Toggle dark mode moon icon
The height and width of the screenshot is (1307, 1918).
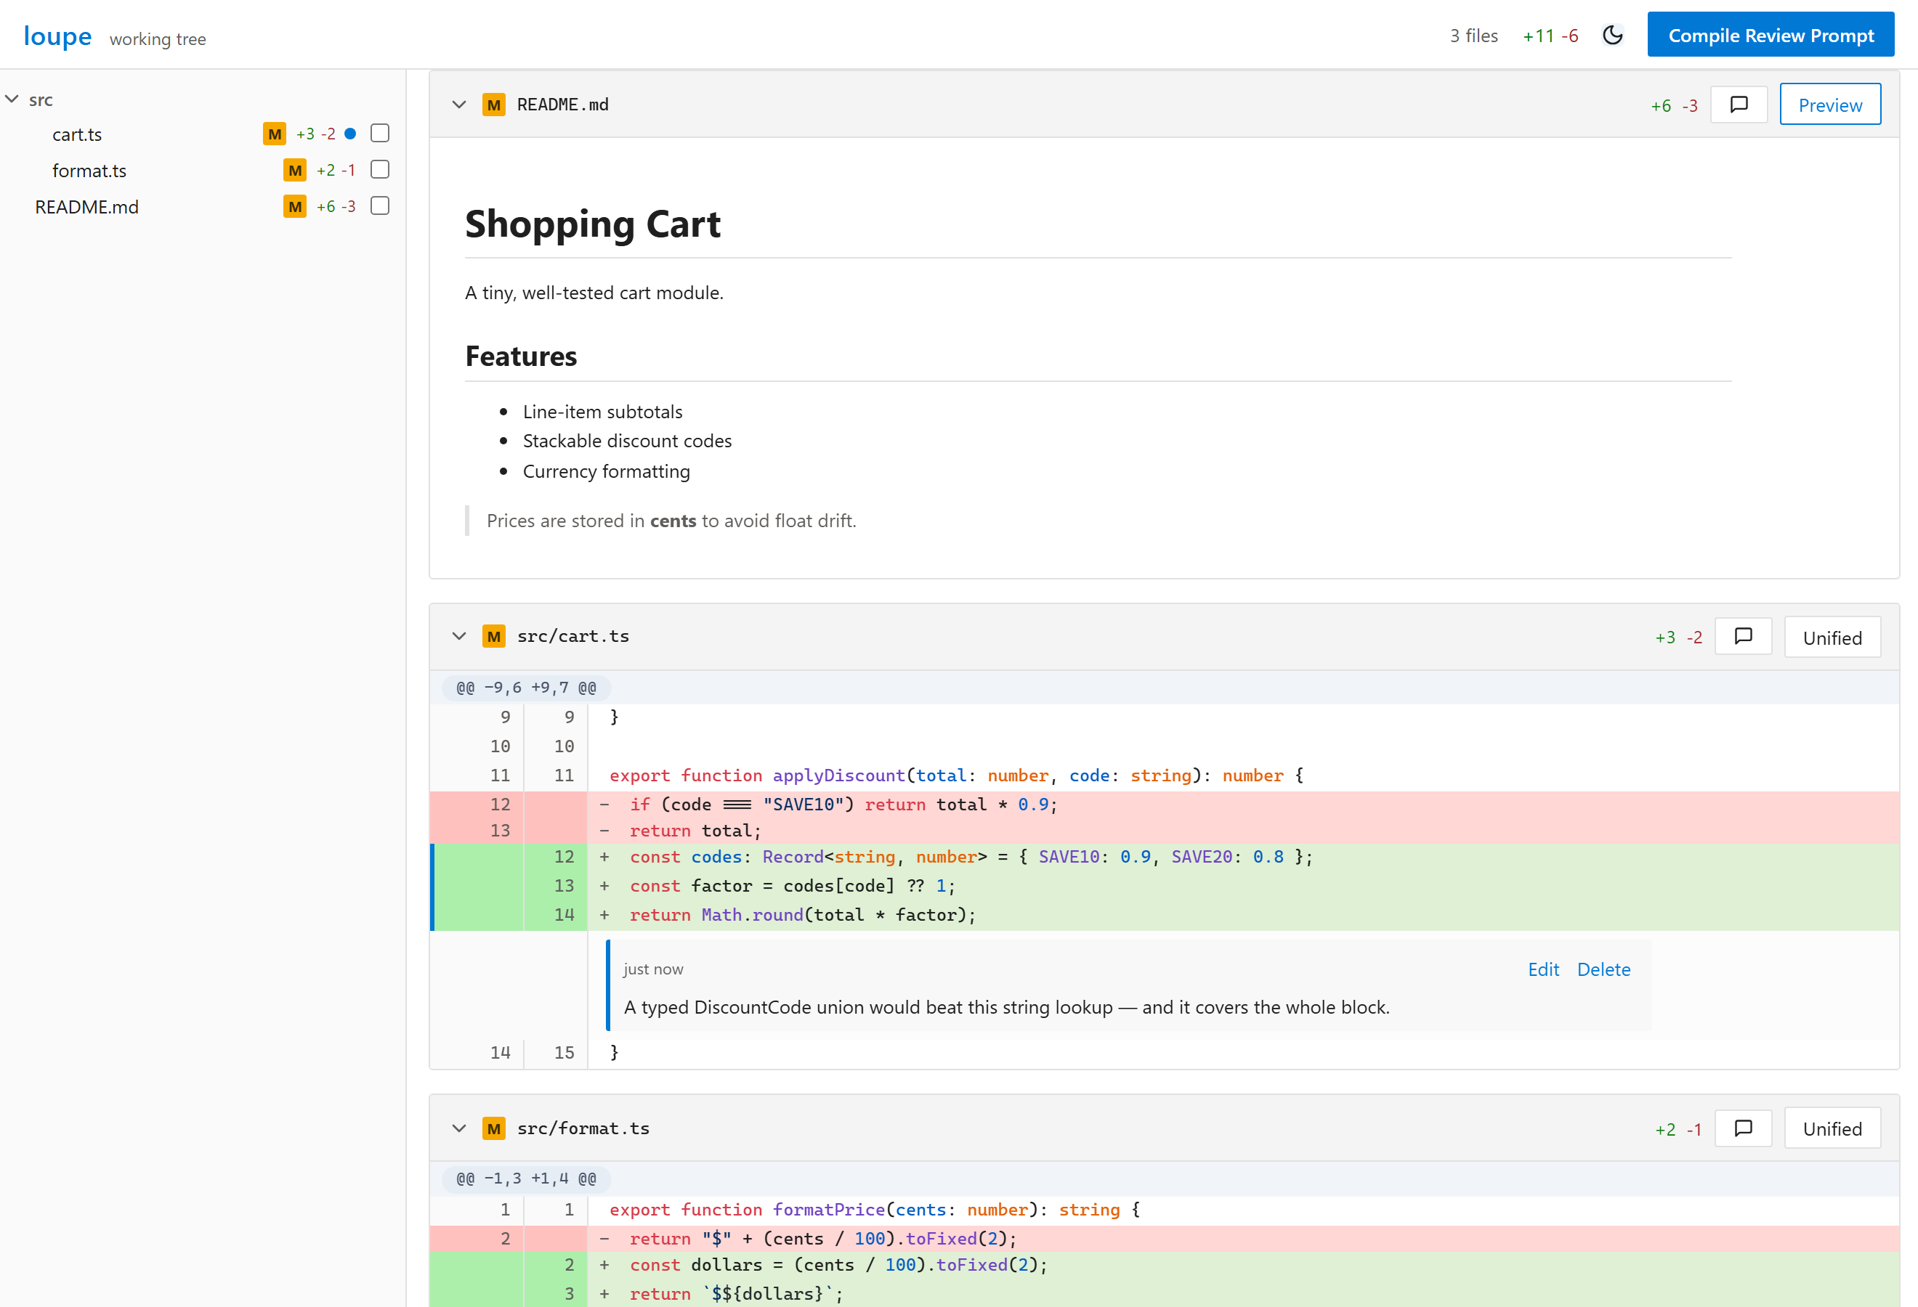coord(1612,36)
